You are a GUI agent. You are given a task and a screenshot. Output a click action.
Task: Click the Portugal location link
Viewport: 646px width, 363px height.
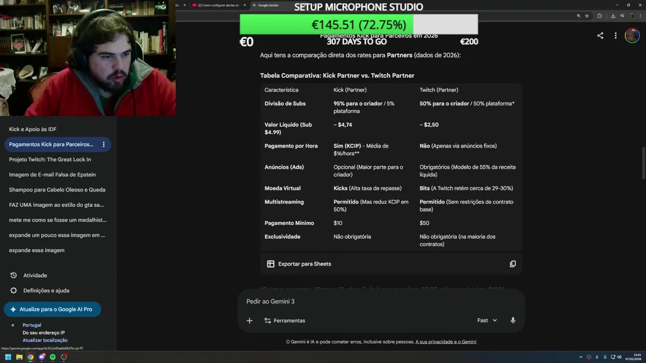[x=32, y=325]
